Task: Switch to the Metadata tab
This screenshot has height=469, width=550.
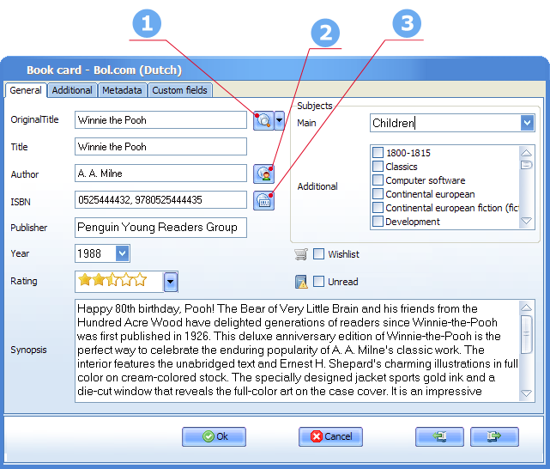Action: pyautogui.click(x=122, y=90)
